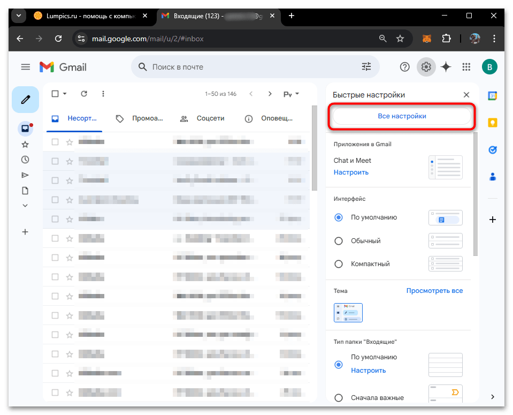Viewport: 513px width, 415px height.
Task: Click the Compose pencil button
Action: coord(26,100)
